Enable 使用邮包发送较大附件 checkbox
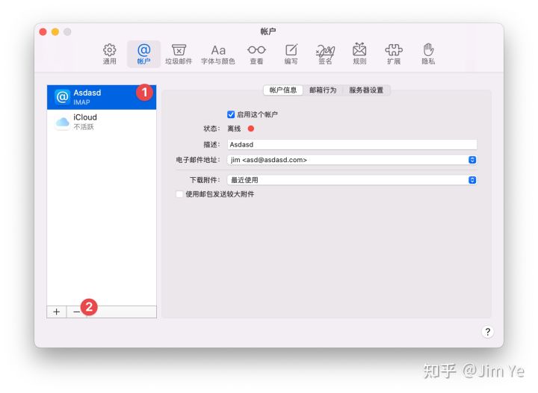Screen dimensions: 538x393 click(179, 194)
